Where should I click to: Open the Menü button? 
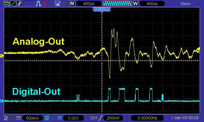pyautogui.click(x=186, y=4)
